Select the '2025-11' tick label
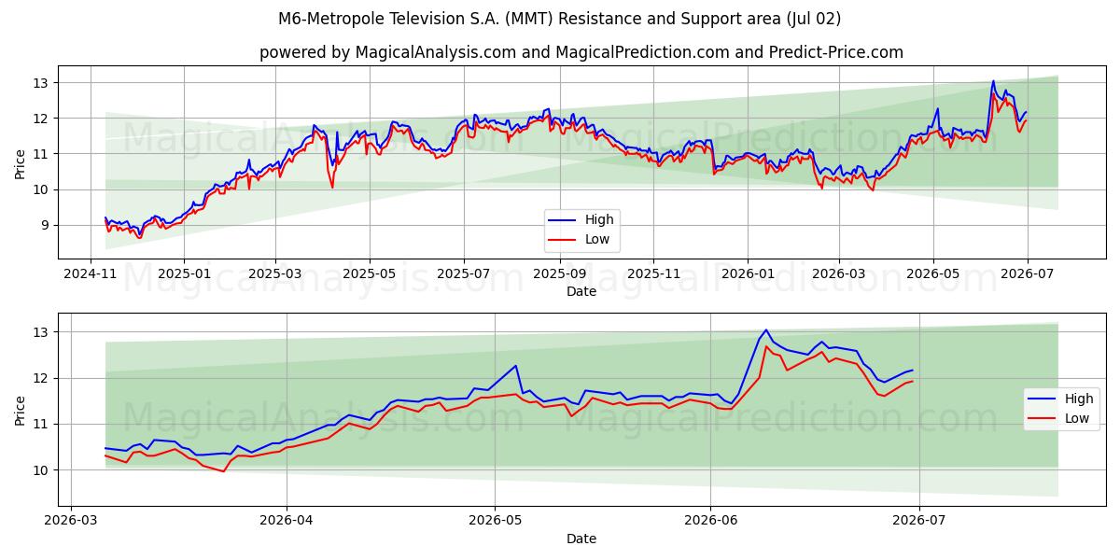The width and height of the screenshot is (1120, 560). tap(652, 273)
